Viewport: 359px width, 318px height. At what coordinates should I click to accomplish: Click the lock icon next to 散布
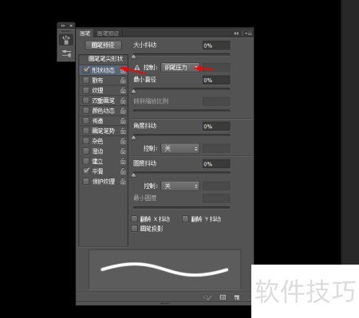[123, 80]
